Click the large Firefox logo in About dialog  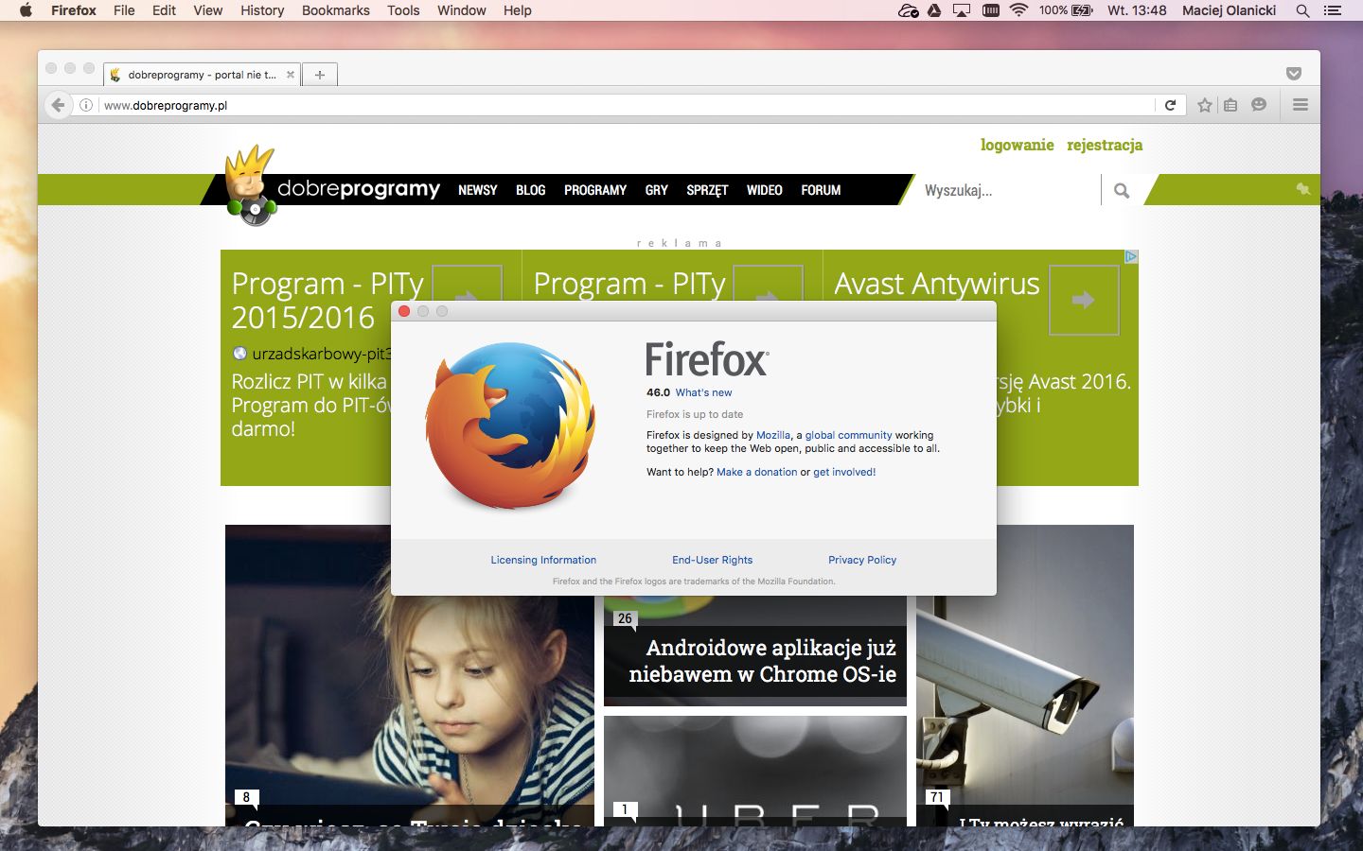tap(510, 425)
